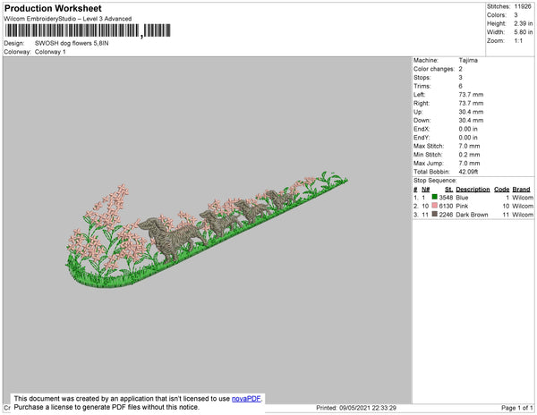Click the EndX value 0.00 in
Viewport: 537px width, 415px height.
[x=468, y=129]
